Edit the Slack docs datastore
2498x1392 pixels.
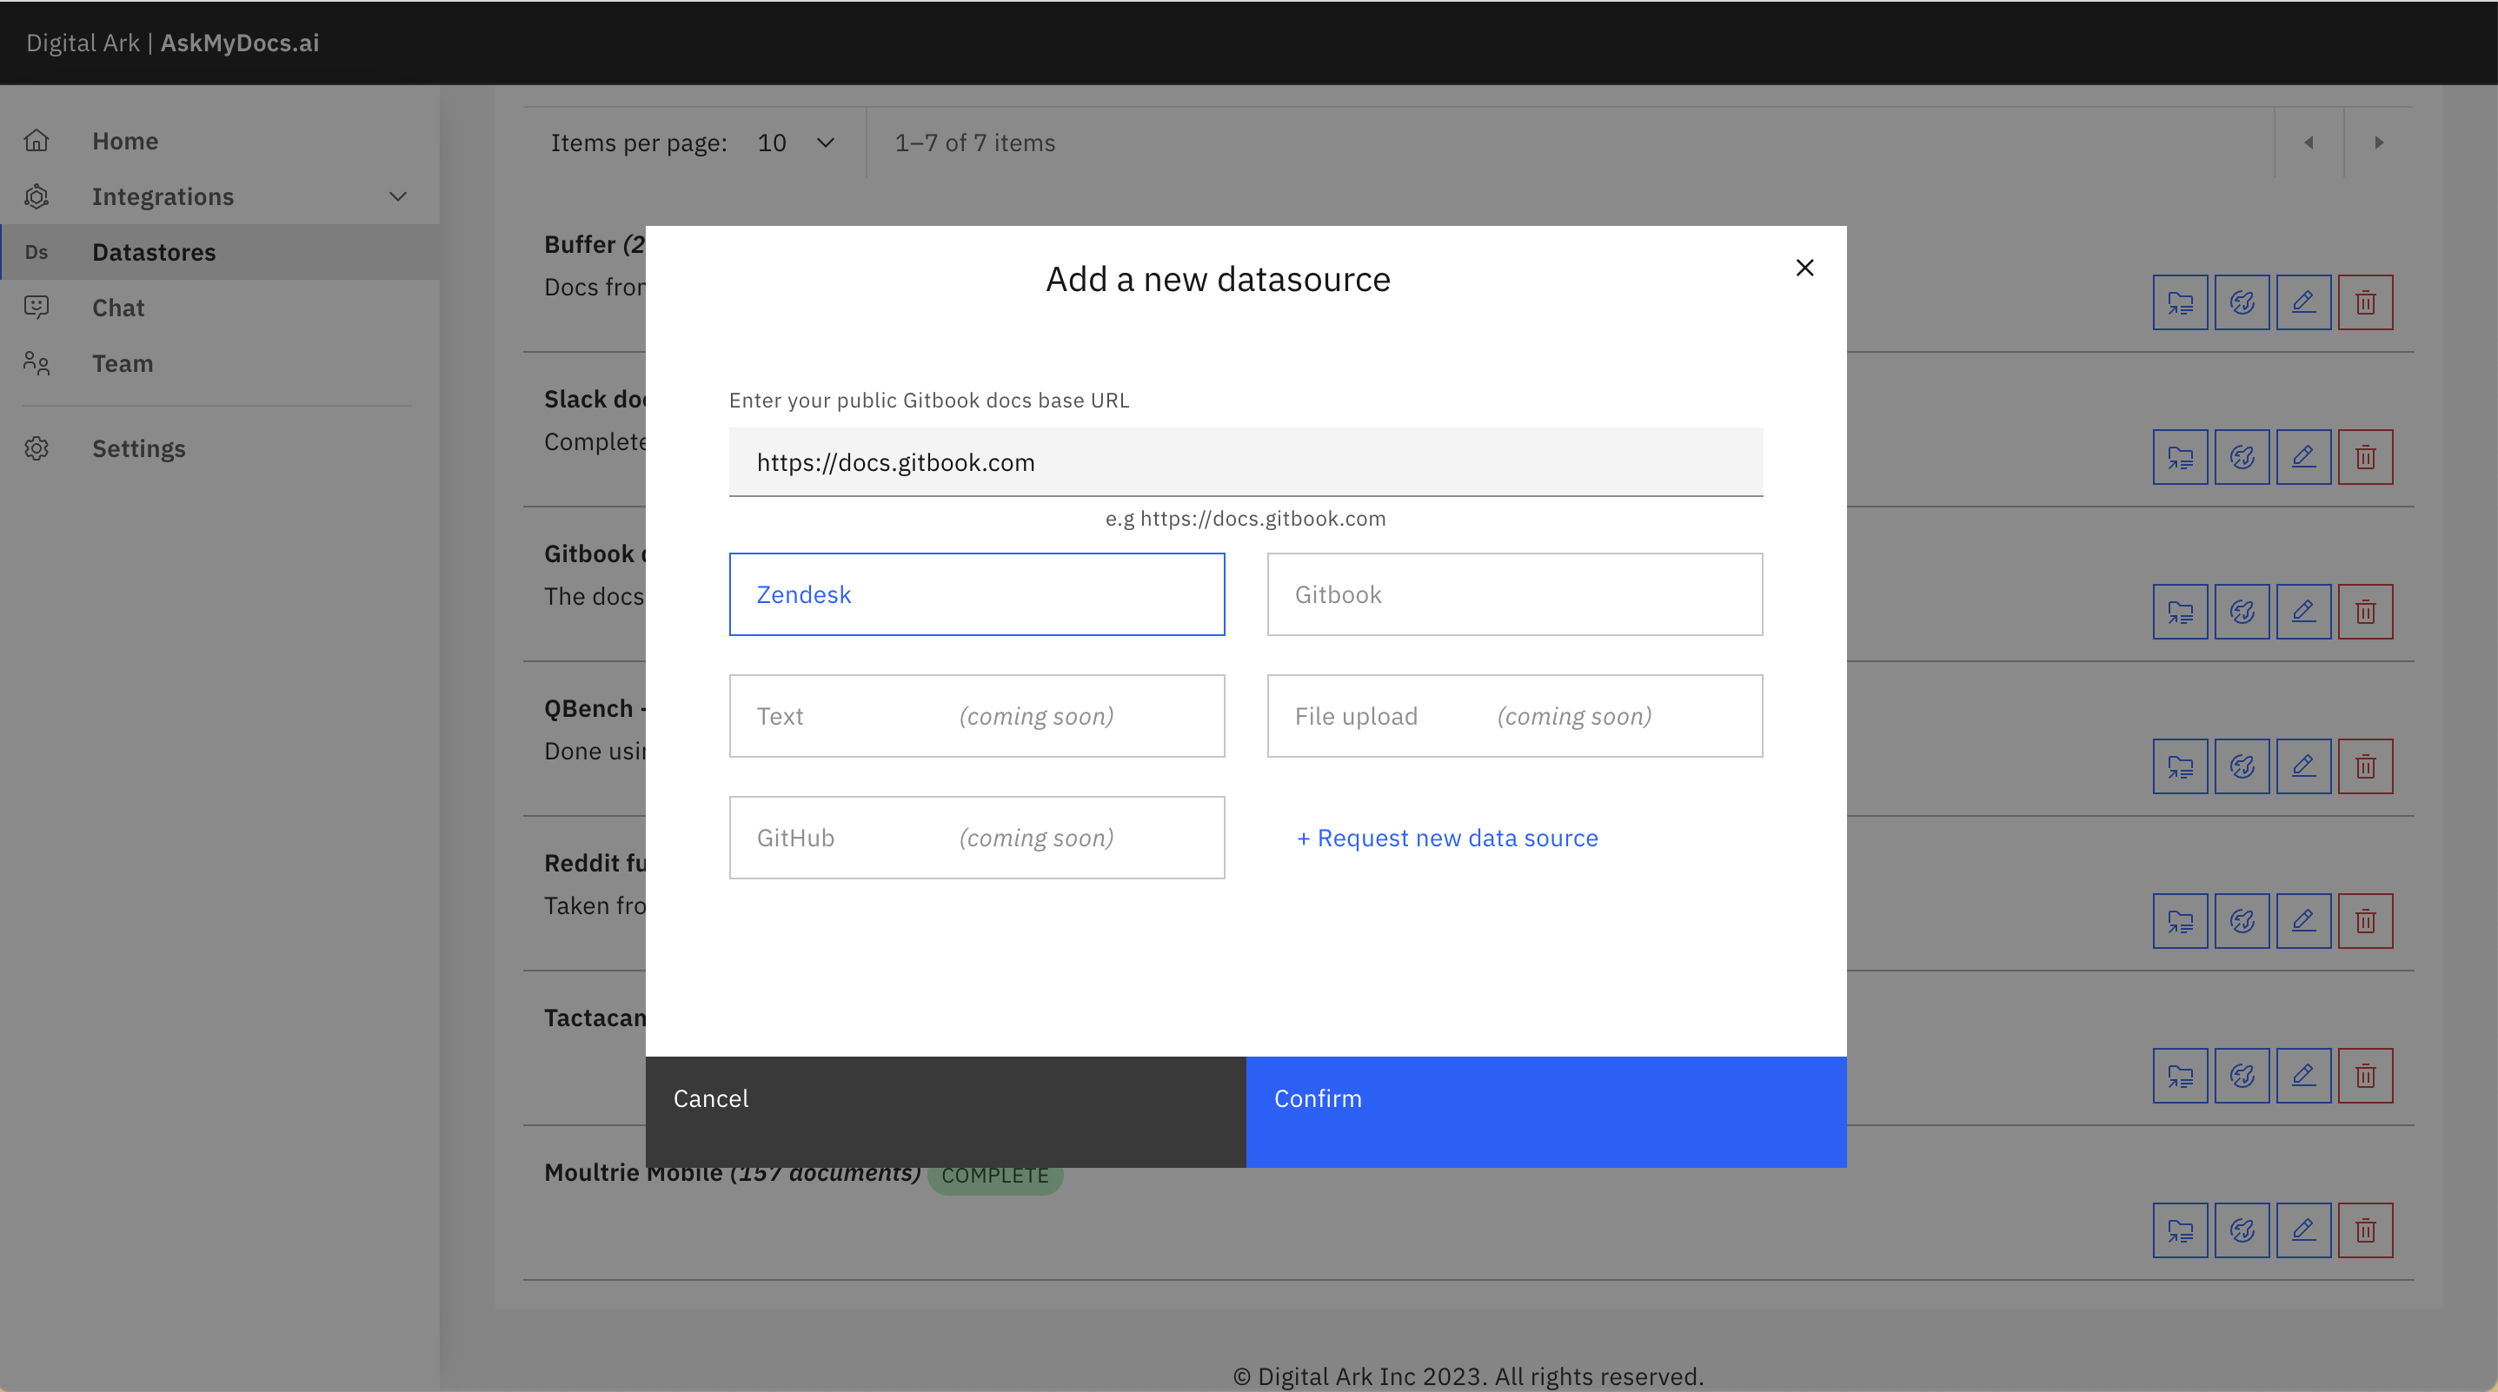click(2303, 456)
